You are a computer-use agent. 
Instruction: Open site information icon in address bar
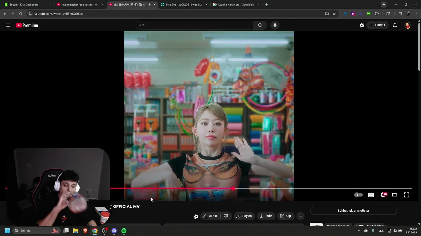(x=30, y=14)
